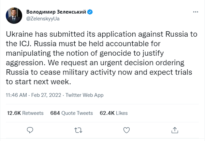The image size is (205, 141).
Task: Open the Володимир Зеленський display name
Action: [x=56, y=12]
